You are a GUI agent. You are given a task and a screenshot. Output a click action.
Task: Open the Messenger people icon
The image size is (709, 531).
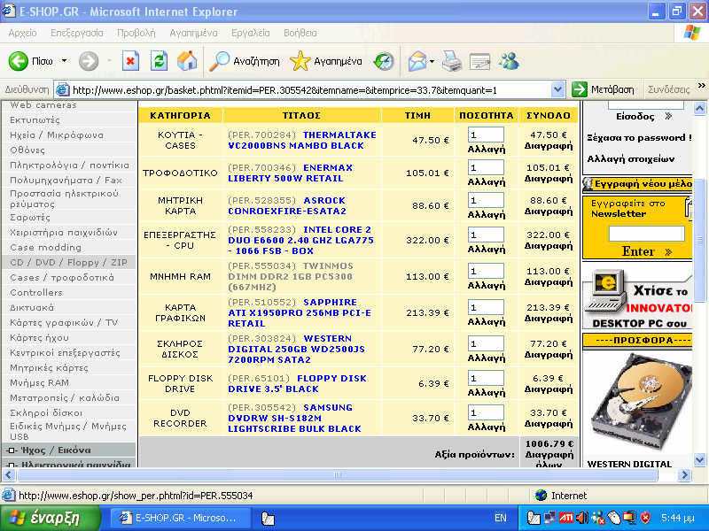(x=509, y=61)
